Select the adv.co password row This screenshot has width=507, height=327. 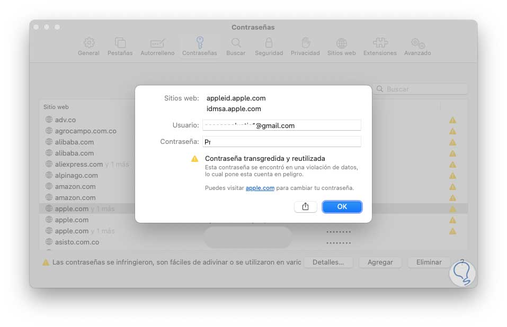pos(253,120)
